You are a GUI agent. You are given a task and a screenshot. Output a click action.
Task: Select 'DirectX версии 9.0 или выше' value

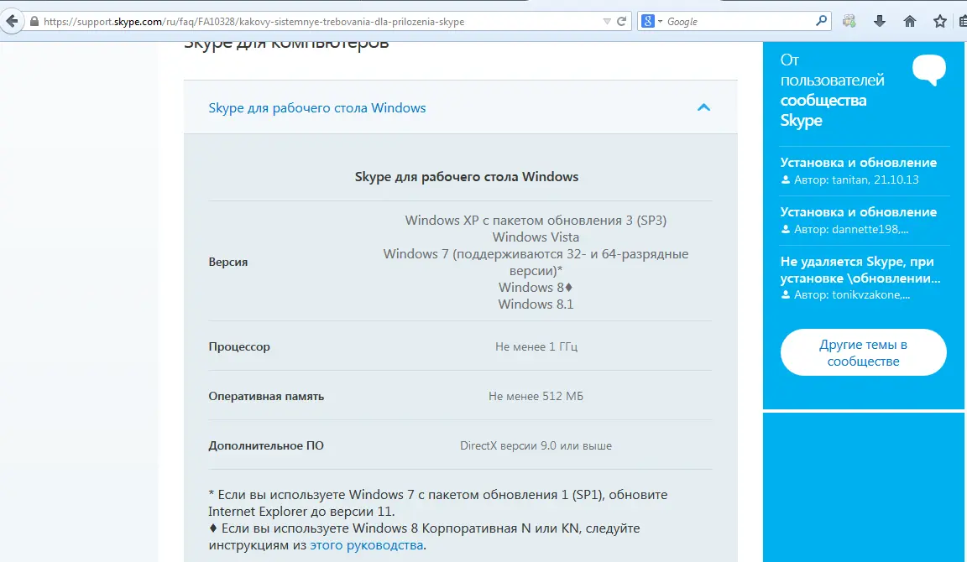(536, 445)
